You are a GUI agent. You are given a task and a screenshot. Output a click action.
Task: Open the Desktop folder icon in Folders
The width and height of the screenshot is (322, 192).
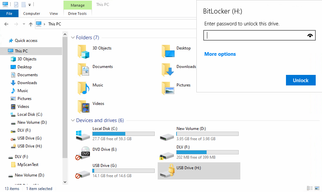168,52
